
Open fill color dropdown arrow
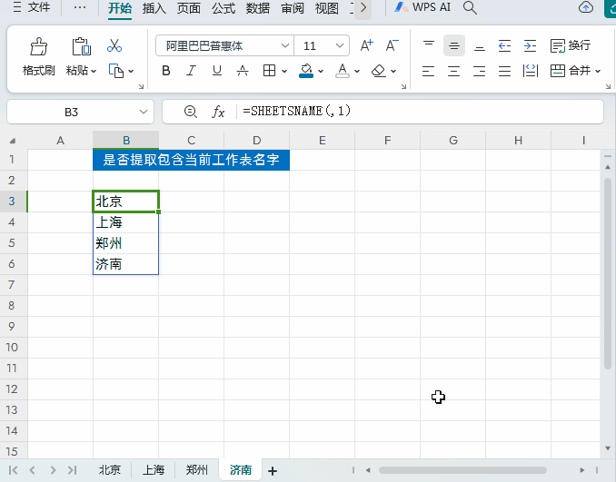click(x=321, y=72)
